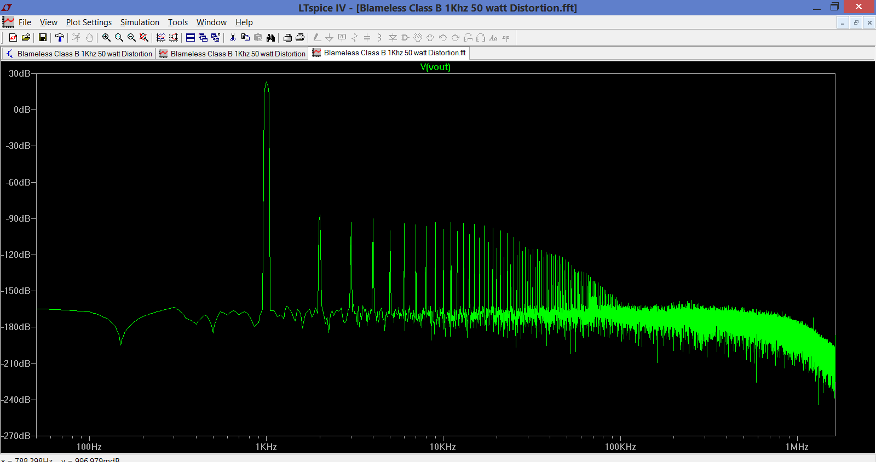Viewport: 876px width, 462px height.
Task: Click the Move hand icon
Action: tap(418, 38)
